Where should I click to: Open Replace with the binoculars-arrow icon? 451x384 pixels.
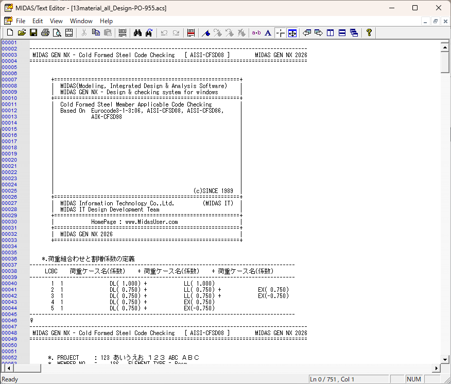tap(149, 33)
